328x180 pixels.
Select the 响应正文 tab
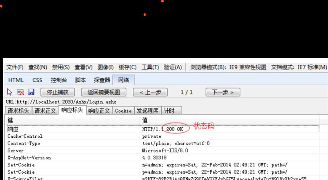pos(99,111)
